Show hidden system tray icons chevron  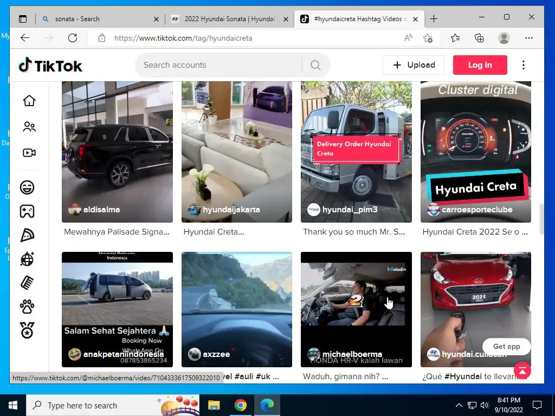459,405
